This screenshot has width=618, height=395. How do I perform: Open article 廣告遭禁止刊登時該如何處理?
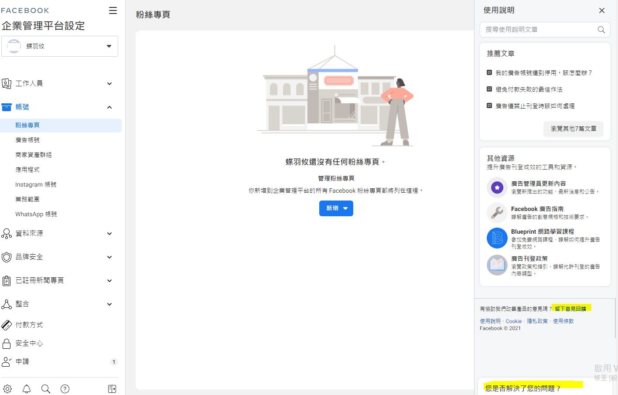(x=535, y=106)
